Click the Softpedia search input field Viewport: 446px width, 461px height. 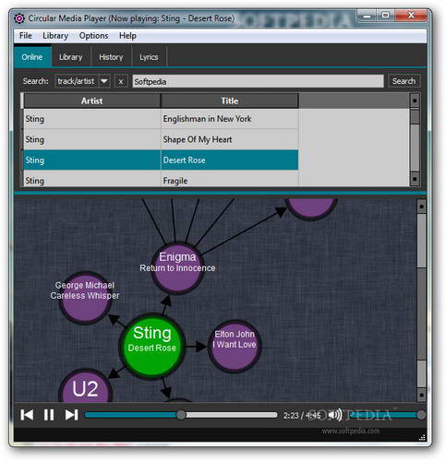[x=258, y=81]
